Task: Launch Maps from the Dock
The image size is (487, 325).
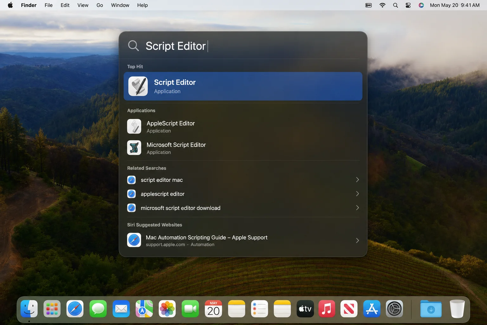Action: point(144,309)
